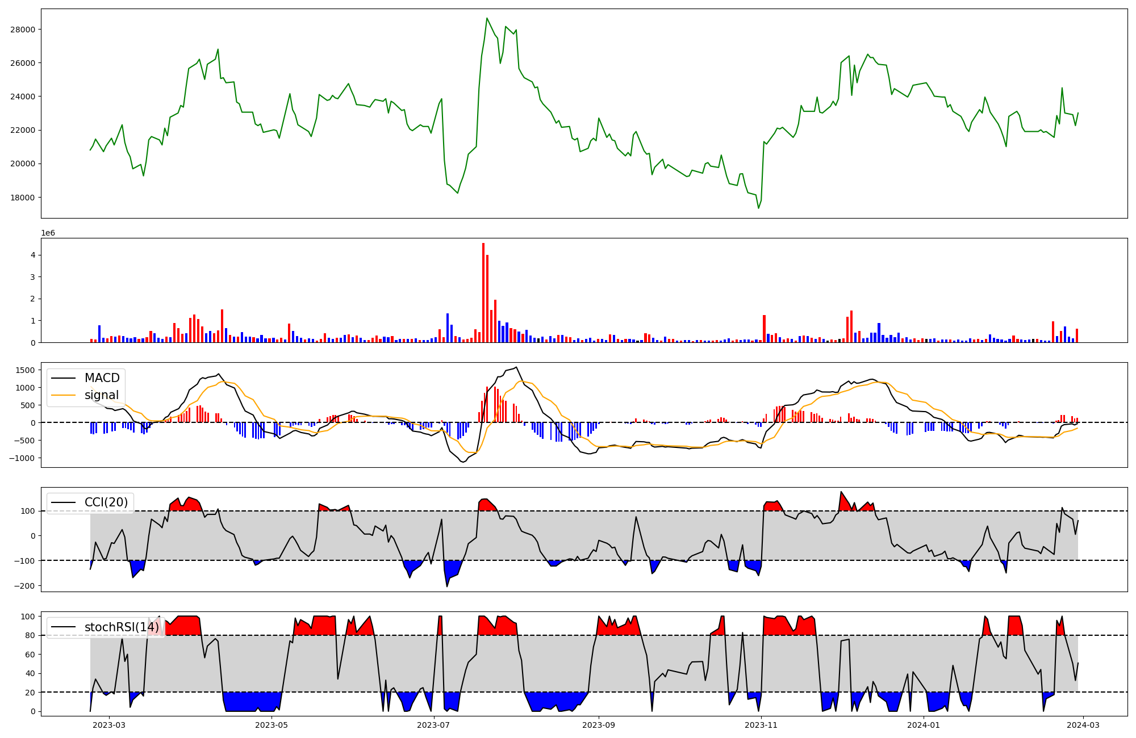Click the signal legend entry
The image size is (1136, 738).
[x=102, y=395]
